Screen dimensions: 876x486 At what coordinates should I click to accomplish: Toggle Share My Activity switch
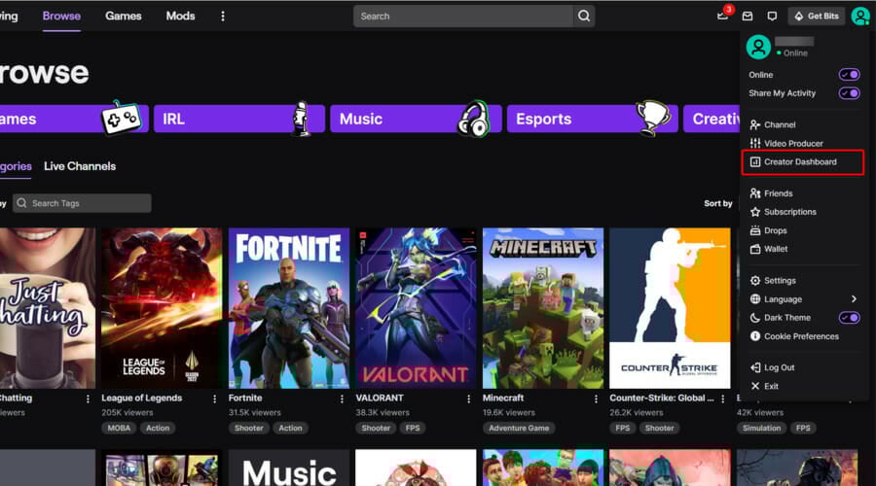[x=849, y=93]
